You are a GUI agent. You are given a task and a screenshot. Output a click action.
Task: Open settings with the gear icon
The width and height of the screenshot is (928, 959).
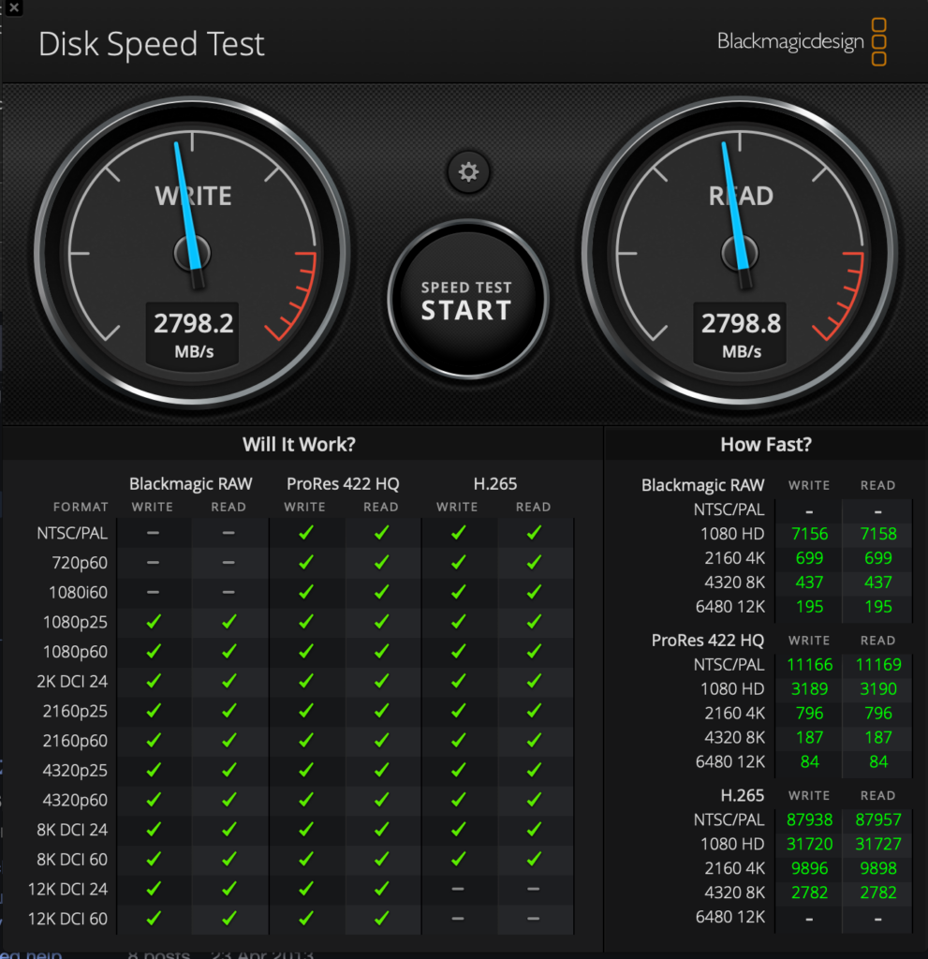tap(468, 172)
